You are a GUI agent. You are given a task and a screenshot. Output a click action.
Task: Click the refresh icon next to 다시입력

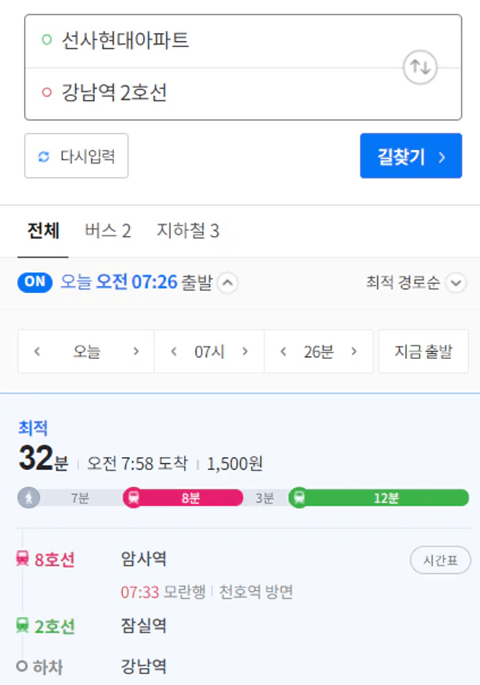point(43,157)
